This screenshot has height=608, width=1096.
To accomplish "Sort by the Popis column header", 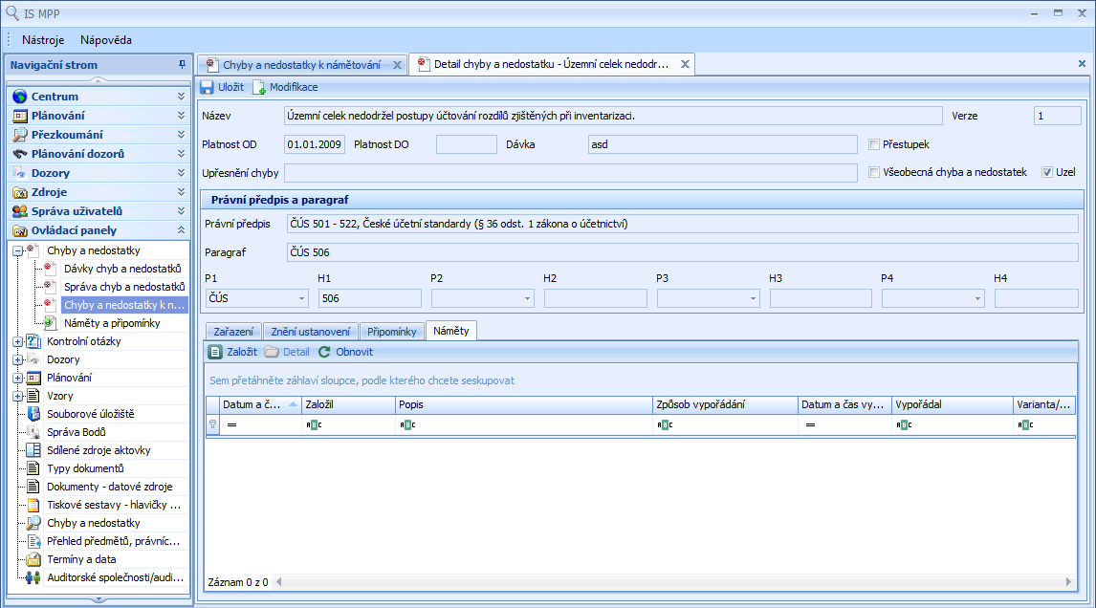I will coord(523,404).
